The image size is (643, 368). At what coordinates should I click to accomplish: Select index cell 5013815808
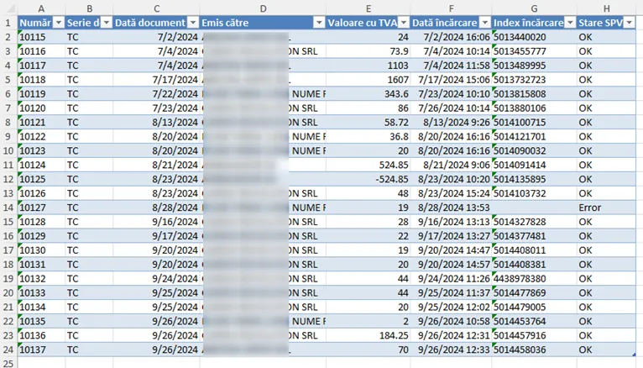coord(534,94)
